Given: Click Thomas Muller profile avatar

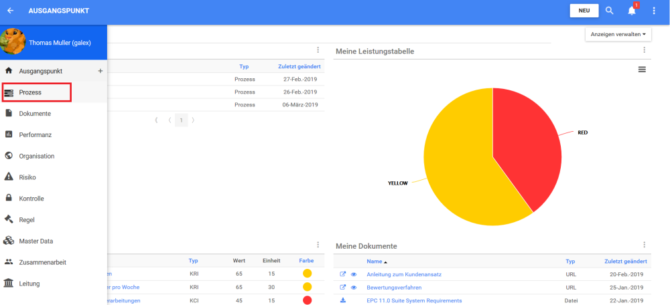Looking at the screenshot, I should (13, 41).
